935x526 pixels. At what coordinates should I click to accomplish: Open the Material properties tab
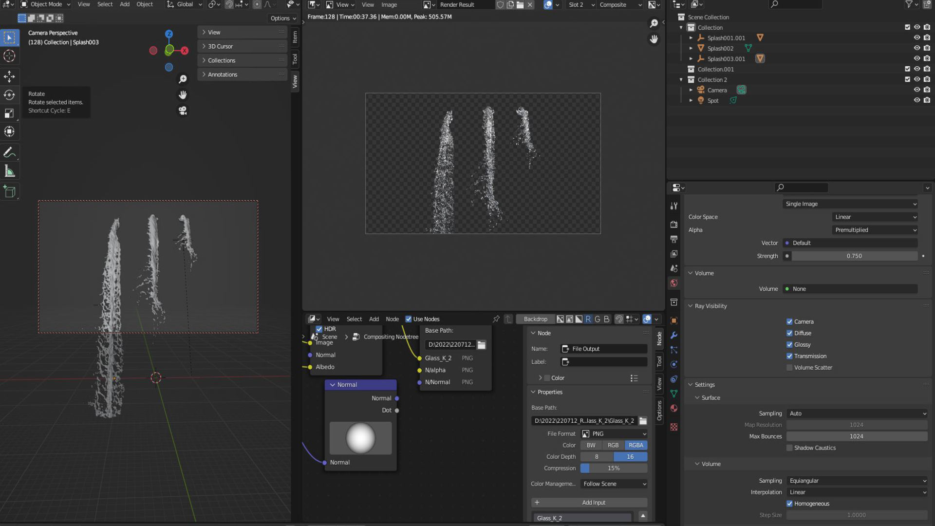tap(674, 408)
